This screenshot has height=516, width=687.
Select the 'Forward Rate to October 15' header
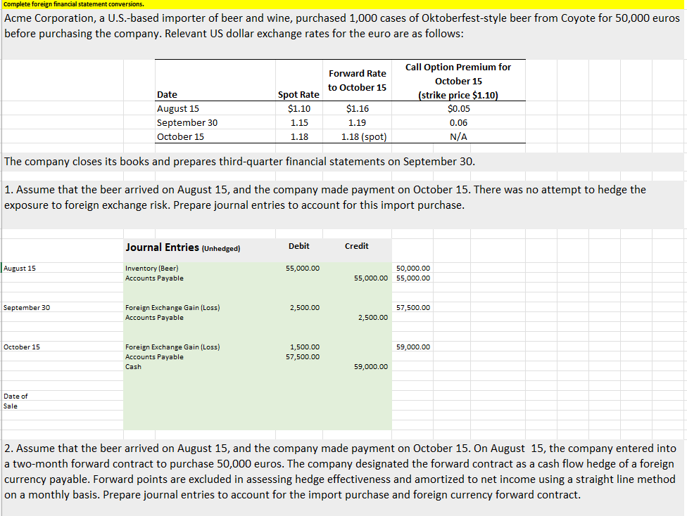tap(357, 81)
